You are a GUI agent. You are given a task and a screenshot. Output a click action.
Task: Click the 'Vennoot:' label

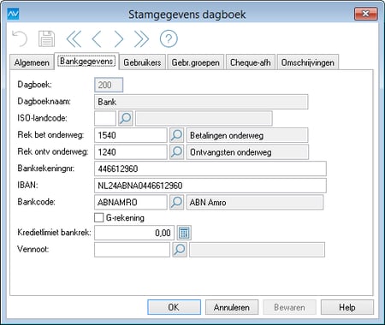pyautogui.click(x=33, y=249)
